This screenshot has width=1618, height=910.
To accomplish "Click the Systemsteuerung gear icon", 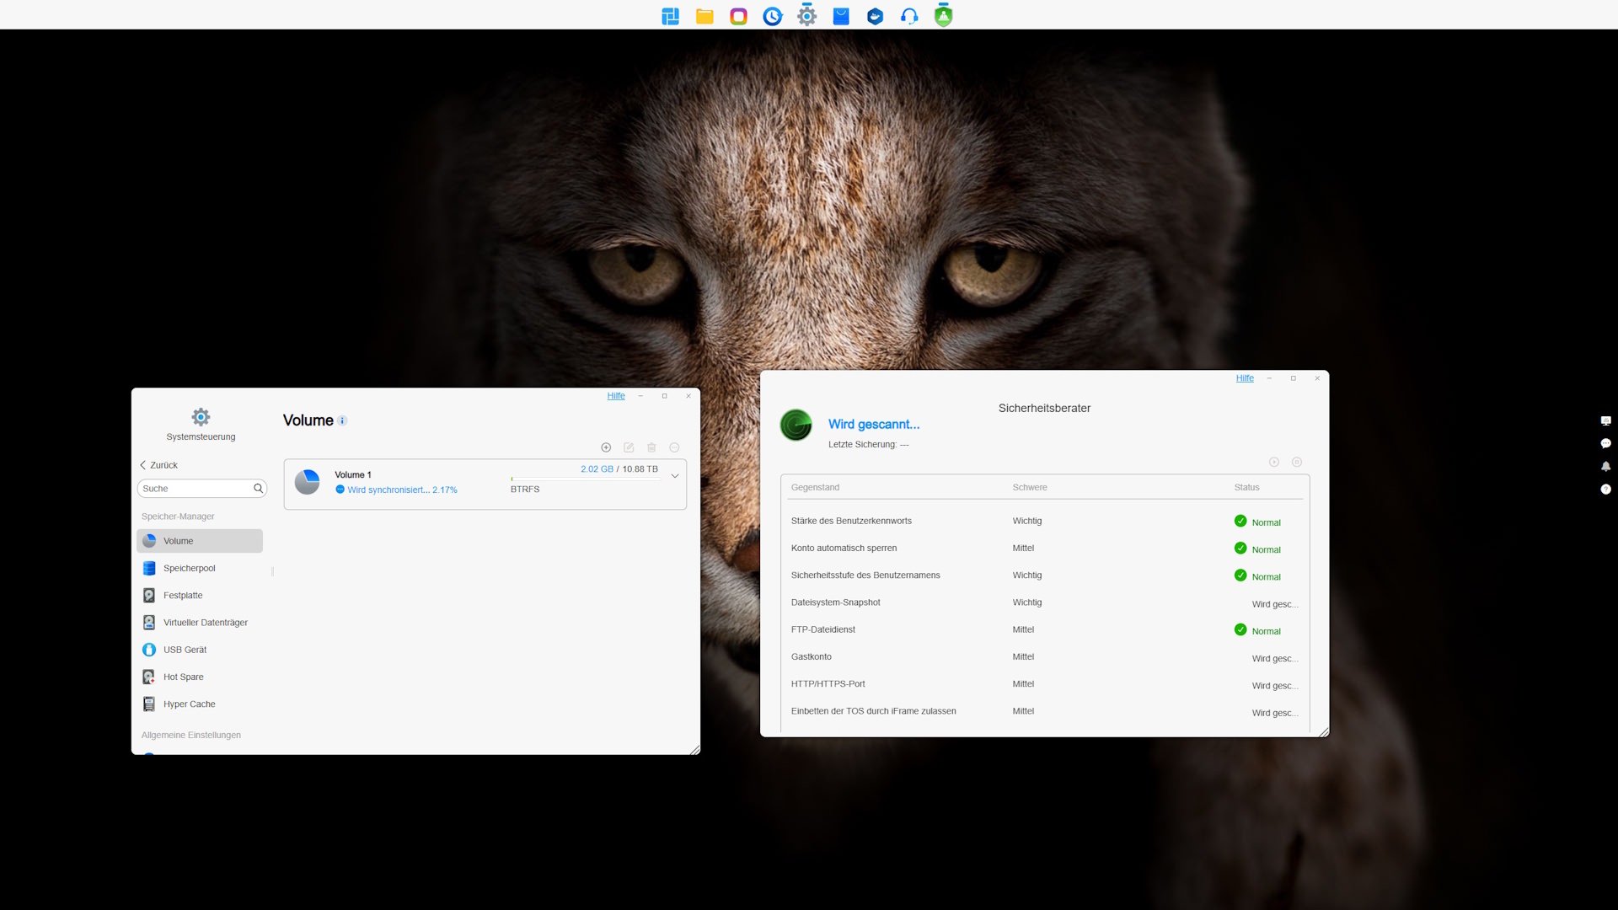I will pyautogui.click(x=200, y=417).
